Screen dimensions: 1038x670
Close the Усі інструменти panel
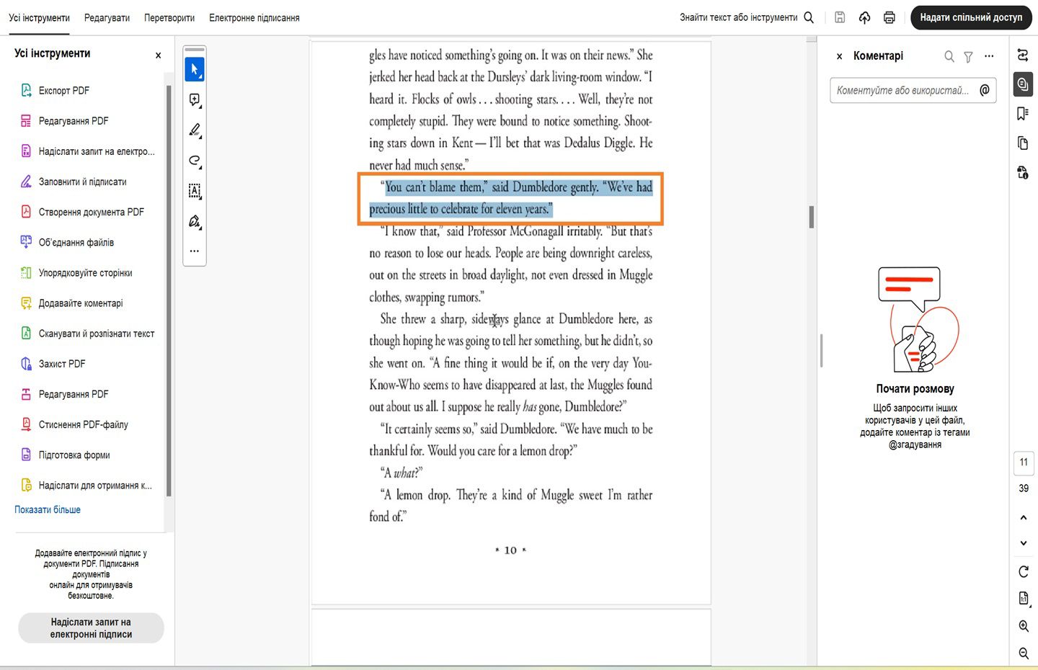(158, 55)
